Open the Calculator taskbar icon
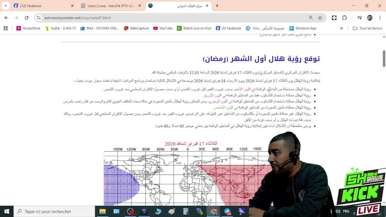This screenshot has width=386, height=217. [186, 211]
